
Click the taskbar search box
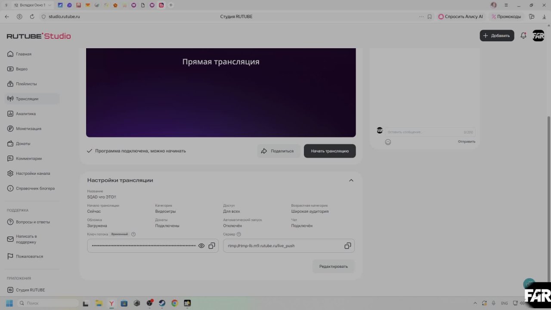click(x=48, y=303)
